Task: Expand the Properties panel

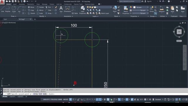Action: 135,16
